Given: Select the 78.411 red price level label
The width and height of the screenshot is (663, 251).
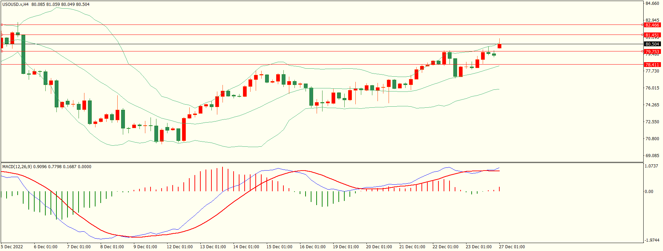Looking at the screenshot, I should tap(652, 65).
